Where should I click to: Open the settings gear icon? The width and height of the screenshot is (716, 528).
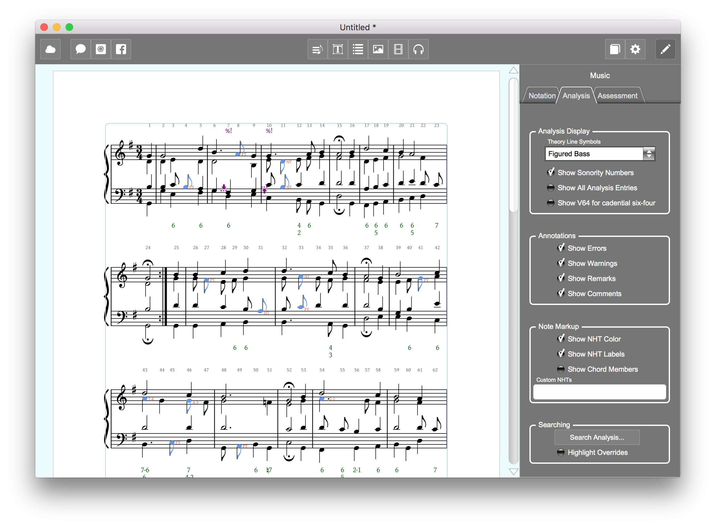click(x=635, y=49)
